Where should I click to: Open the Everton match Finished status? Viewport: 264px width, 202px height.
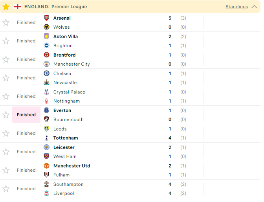[26, 115]
